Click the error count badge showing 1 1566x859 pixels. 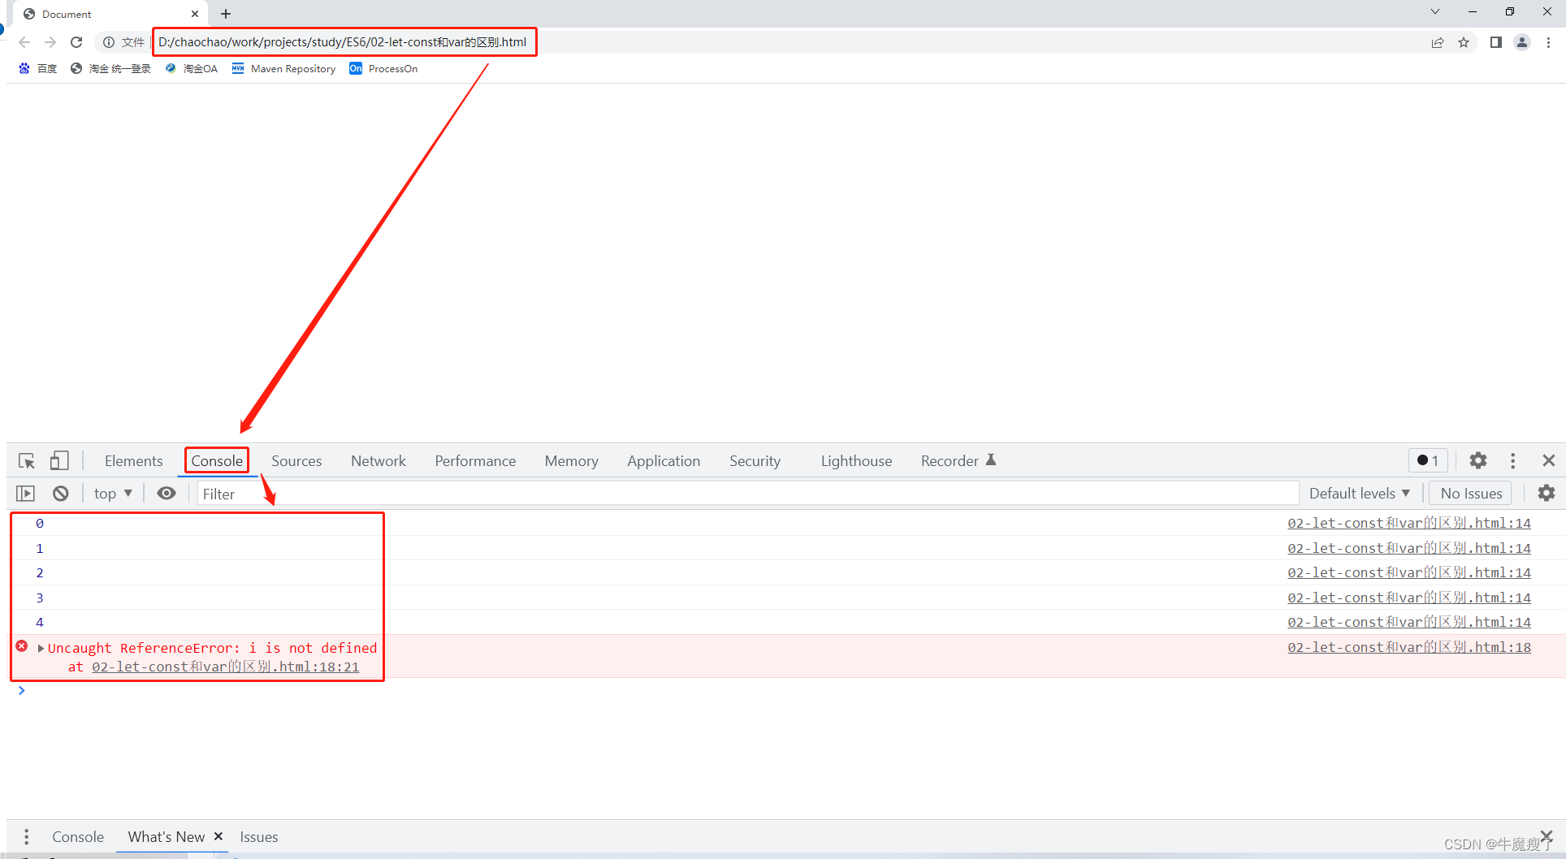[1428, 461]
